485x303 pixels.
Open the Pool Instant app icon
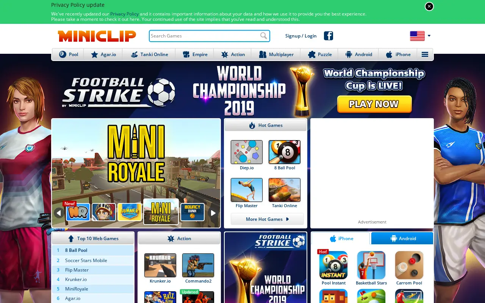pyautogui.click(x=333, y=265)
